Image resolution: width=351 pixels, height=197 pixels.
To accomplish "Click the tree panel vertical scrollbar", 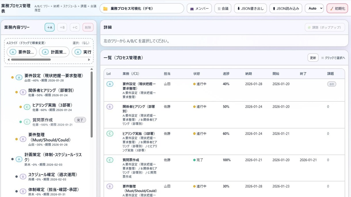I will (91, 104).
